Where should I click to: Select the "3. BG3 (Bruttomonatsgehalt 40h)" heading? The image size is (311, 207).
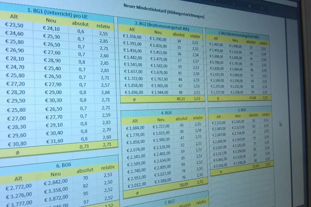click(239, 35)
